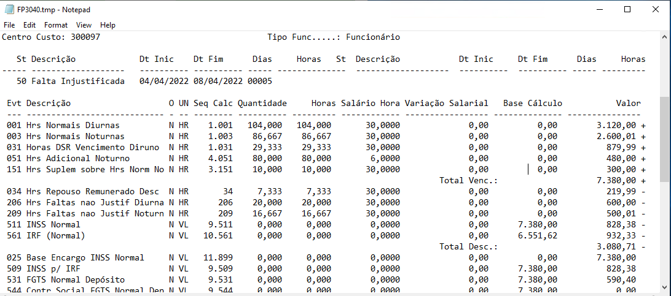Click value '590,40'
Screen dimensions: 671x296
(x=621, y=280)
